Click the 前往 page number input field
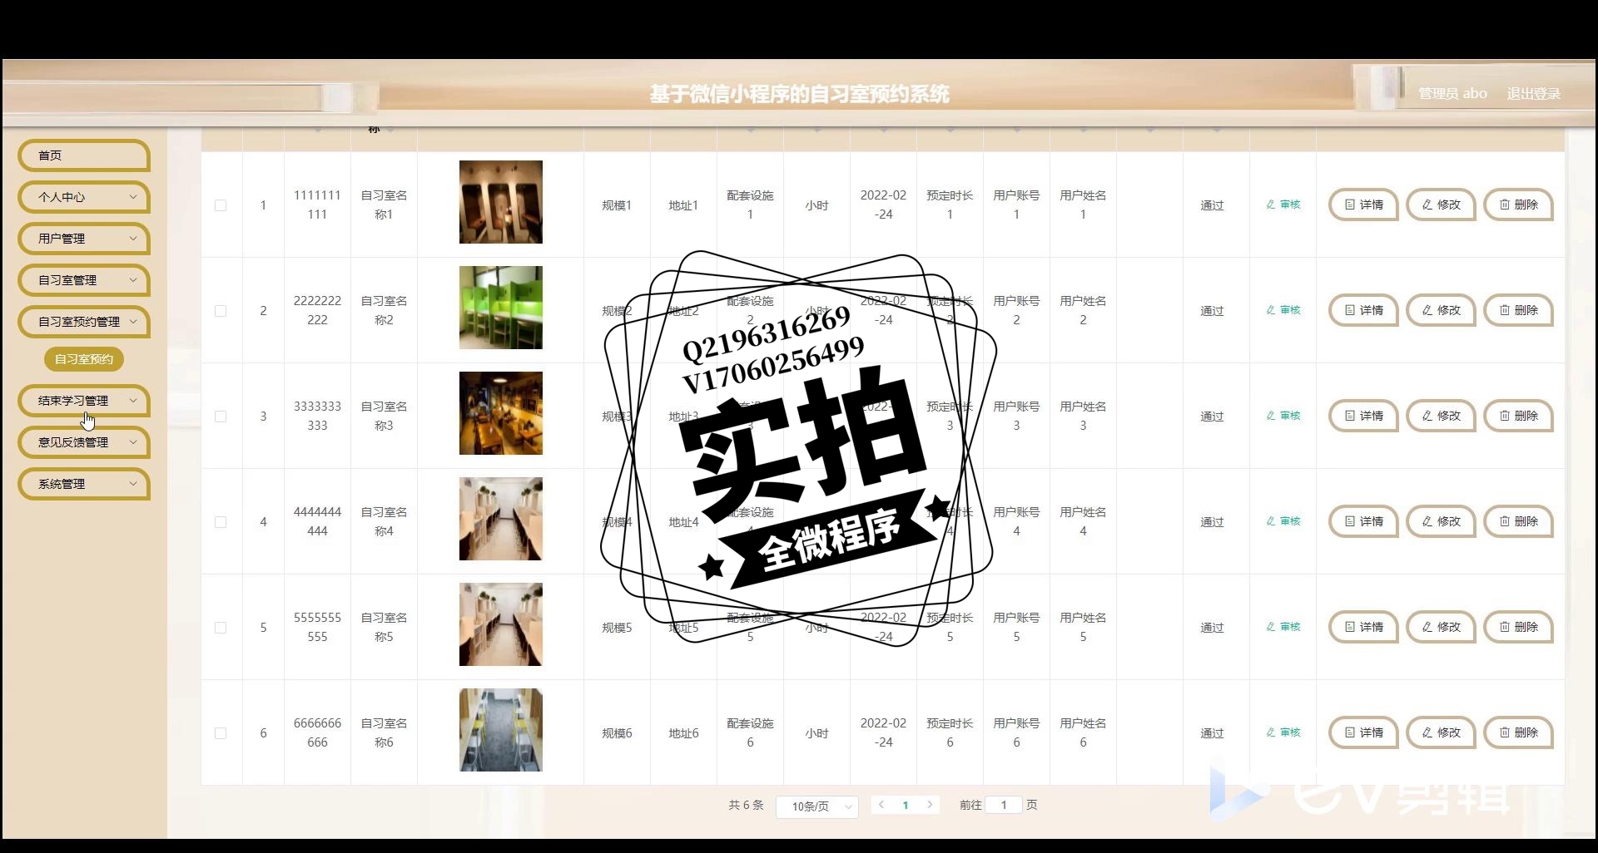 tap(1004, 805)
